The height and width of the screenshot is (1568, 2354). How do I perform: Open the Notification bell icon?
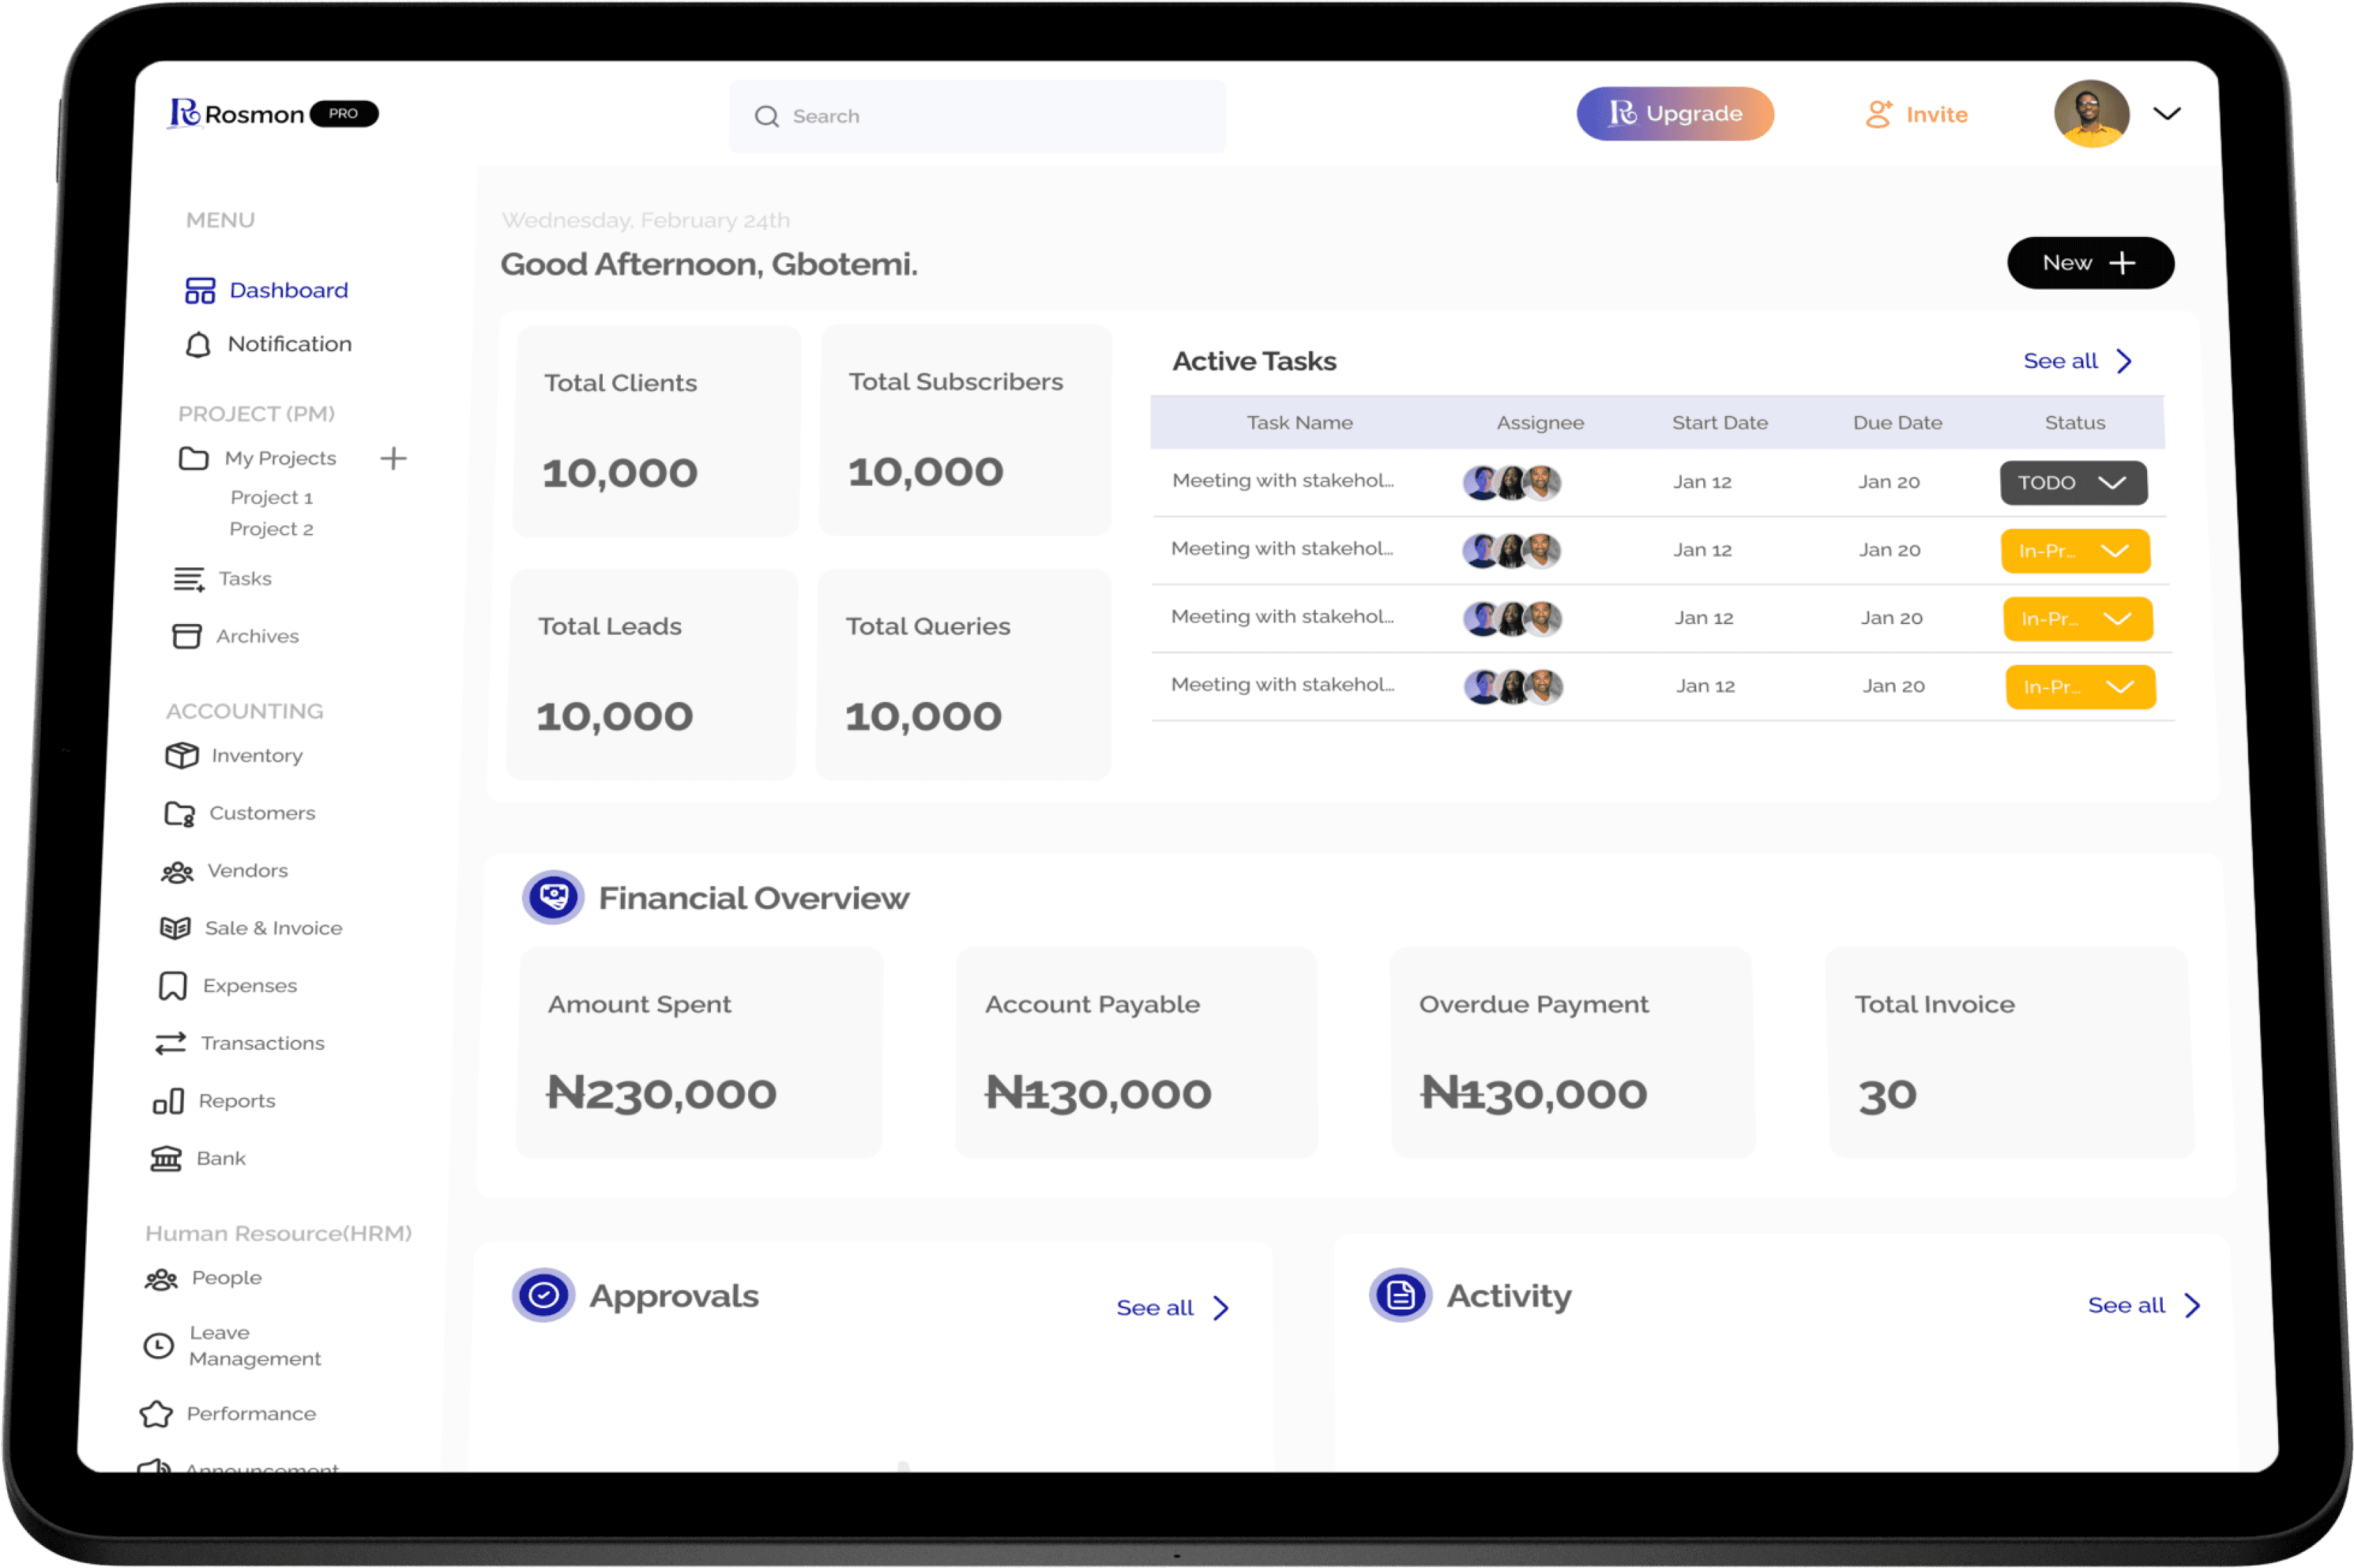pos(198,345)
